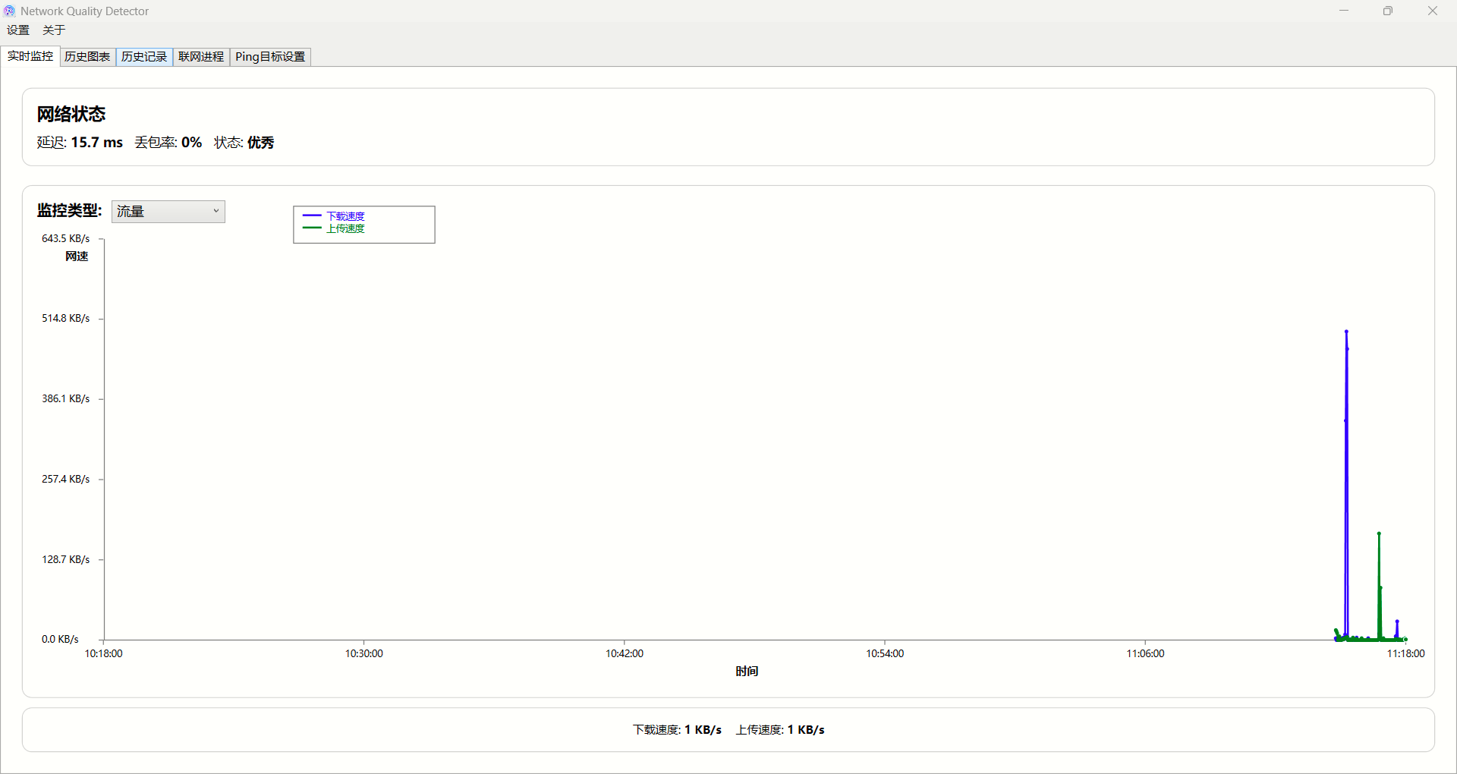Click the blue download spike peak
This screenshot has height=774, width=1457.
[1346, 332]
